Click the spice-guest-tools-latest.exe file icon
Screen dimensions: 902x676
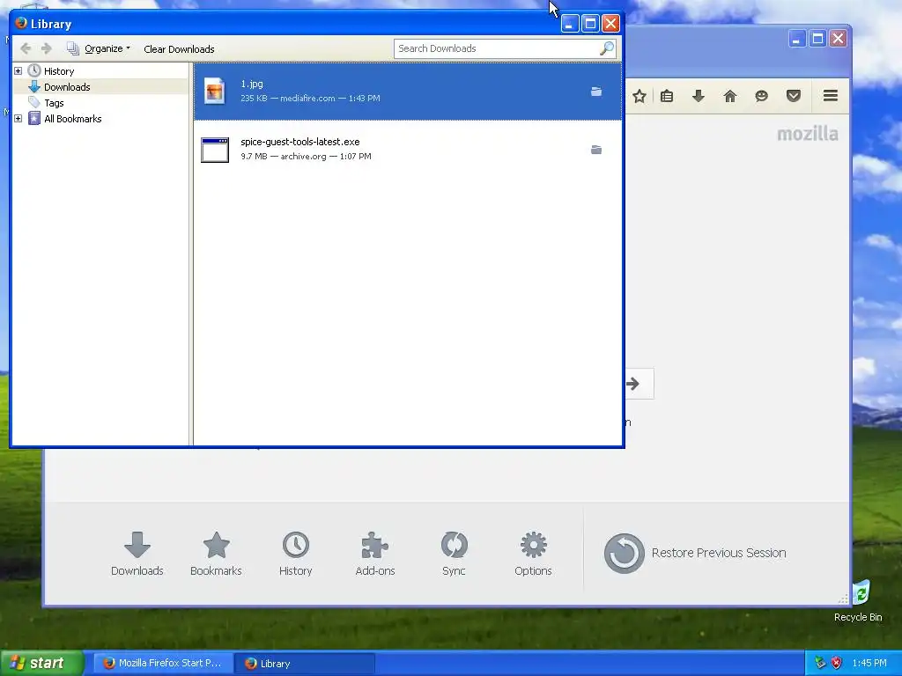point(215,150)
